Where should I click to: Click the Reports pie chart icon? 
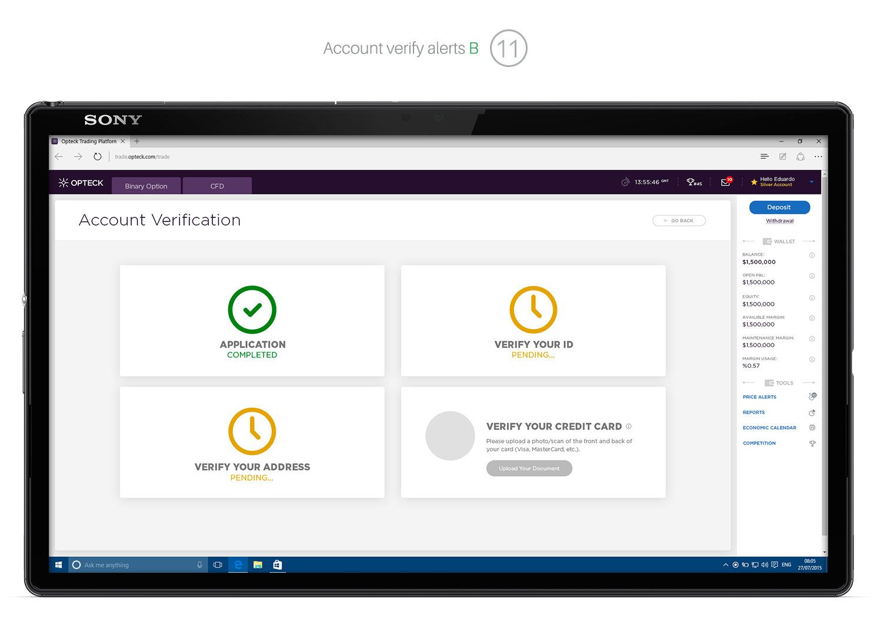click(812, 412)
